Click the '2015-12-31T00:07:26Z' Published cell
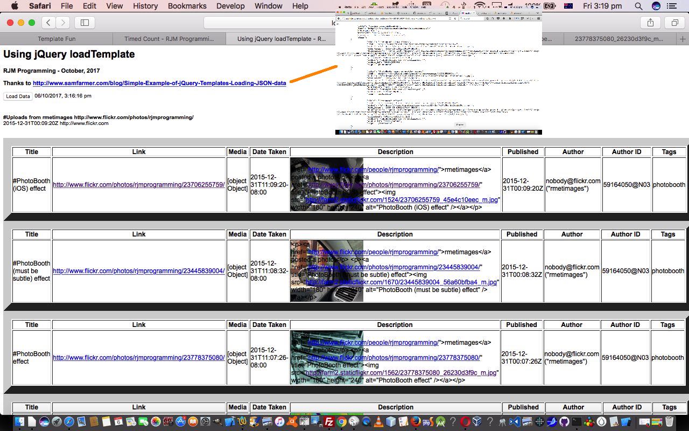This screenshot has width=689, height=431. pyautogui.click(x=522, y=358)
